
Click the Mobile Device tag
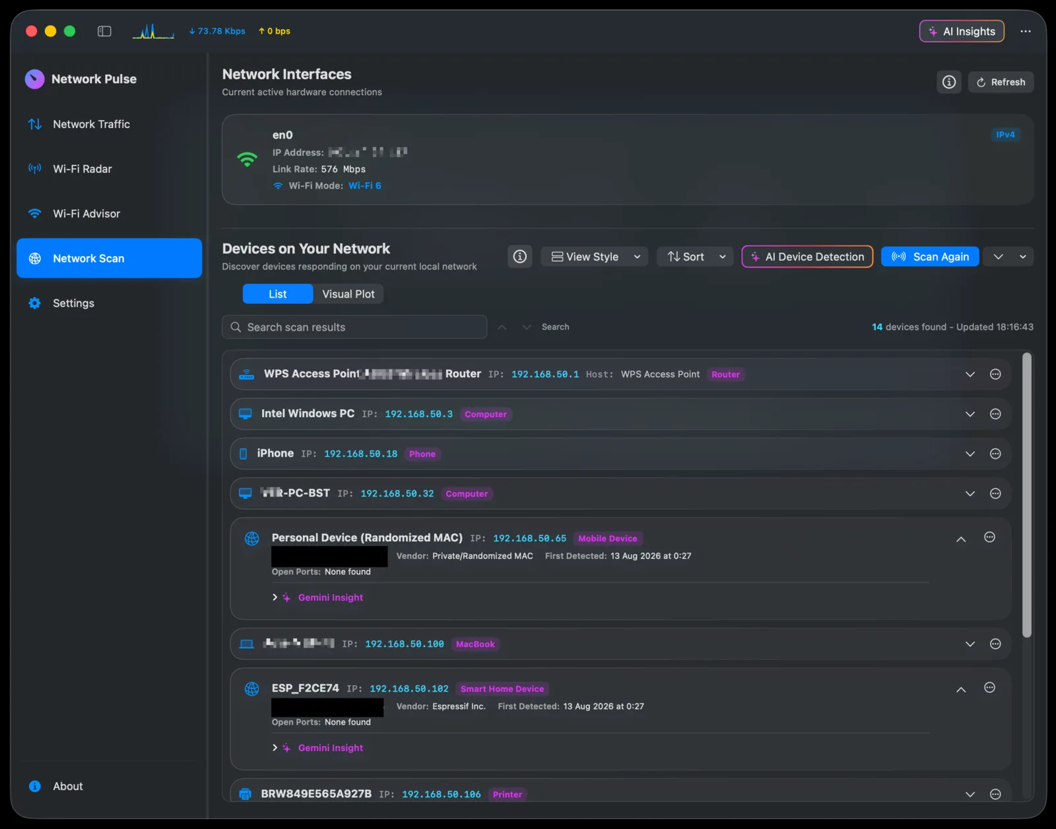[608, 539]
